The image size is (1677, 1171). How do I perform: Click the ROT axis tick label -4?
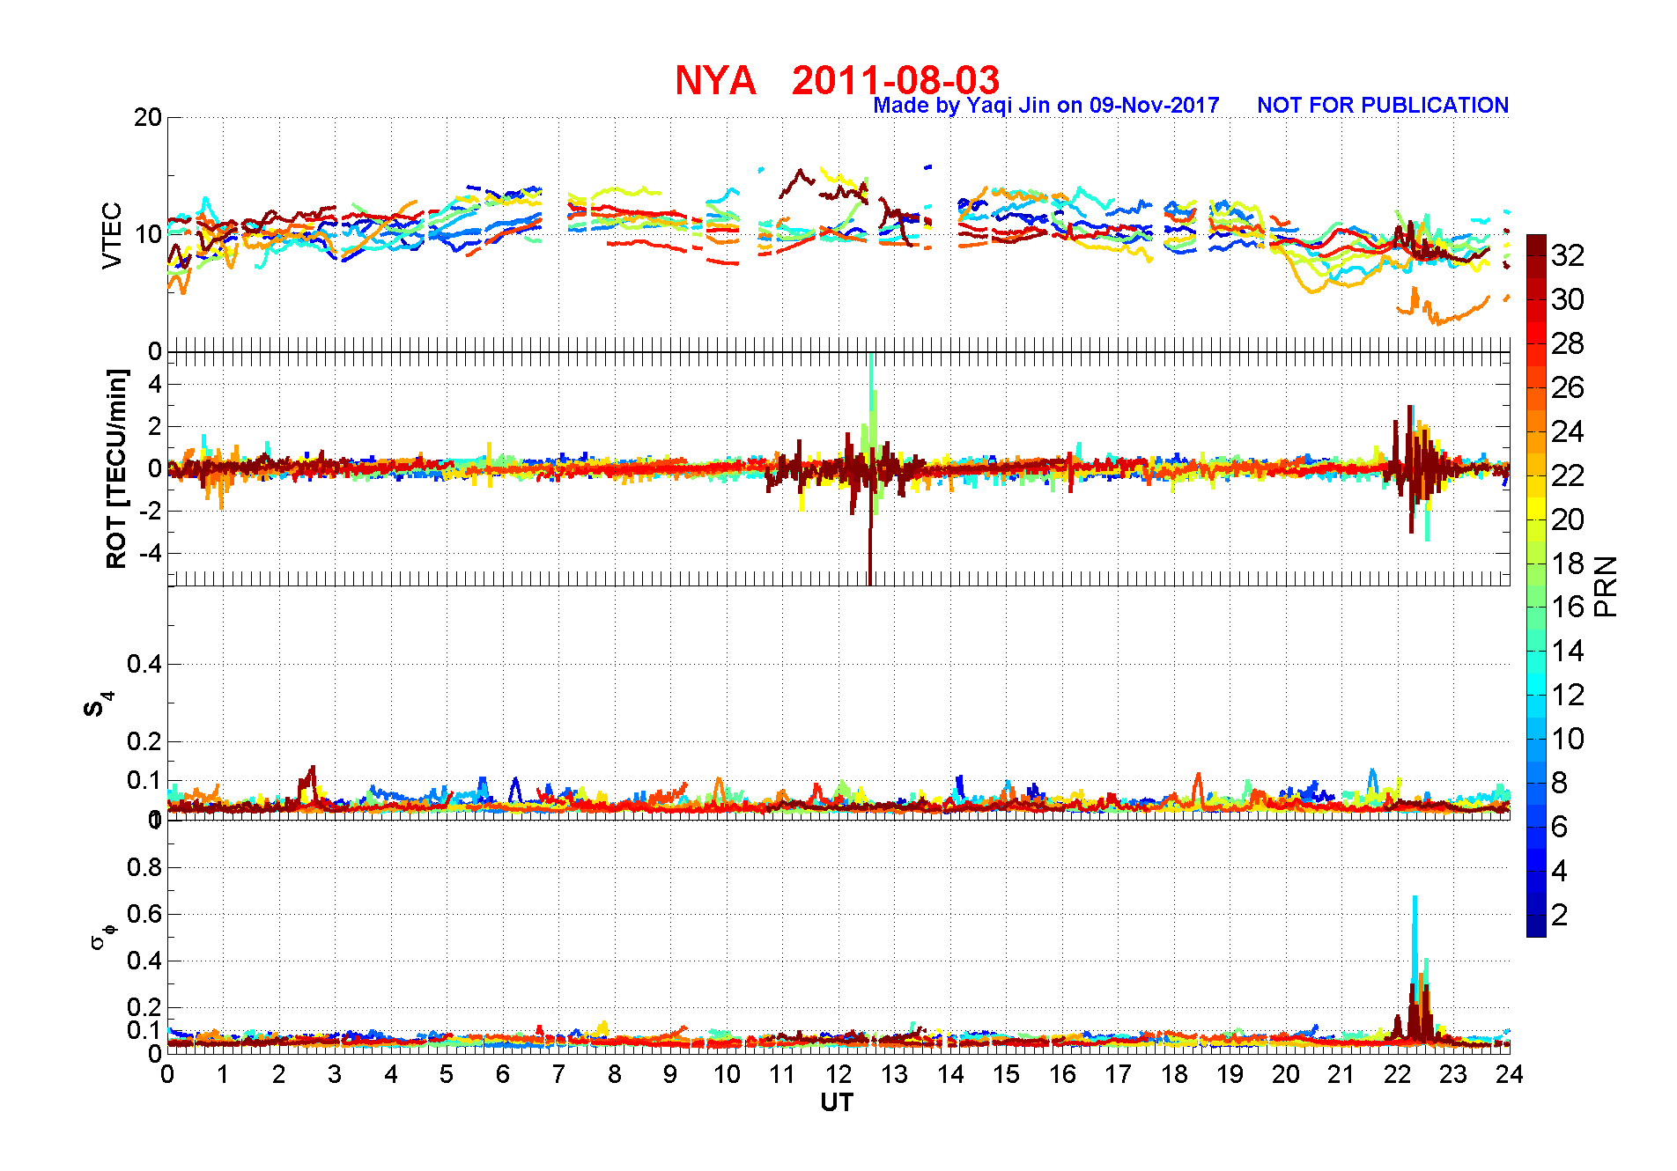151,553
